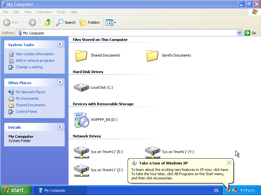
Task: Click the EN language indicator
Action: (x=216, y=190)
